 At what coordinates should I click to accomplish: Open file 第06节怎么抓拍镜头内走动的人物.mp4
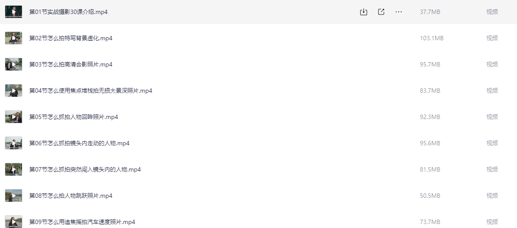coord(79,143)
